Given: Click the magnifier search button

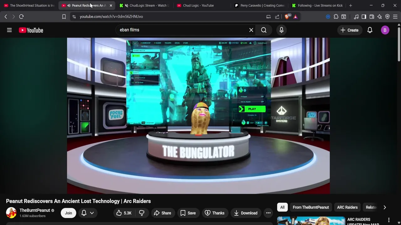Looking at the screenshot, I should [x=264, y=30].
